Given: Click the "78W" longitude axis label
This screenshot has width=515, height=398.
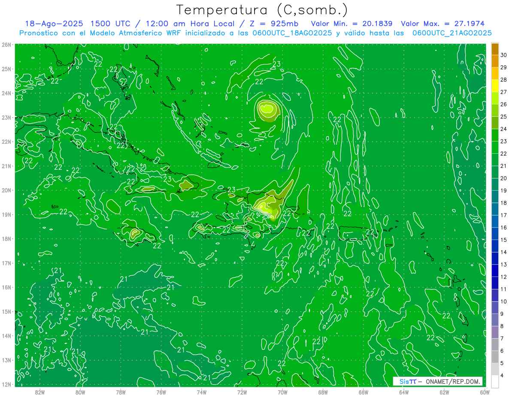Looking at the screenshot, I should tap(121, 392).
